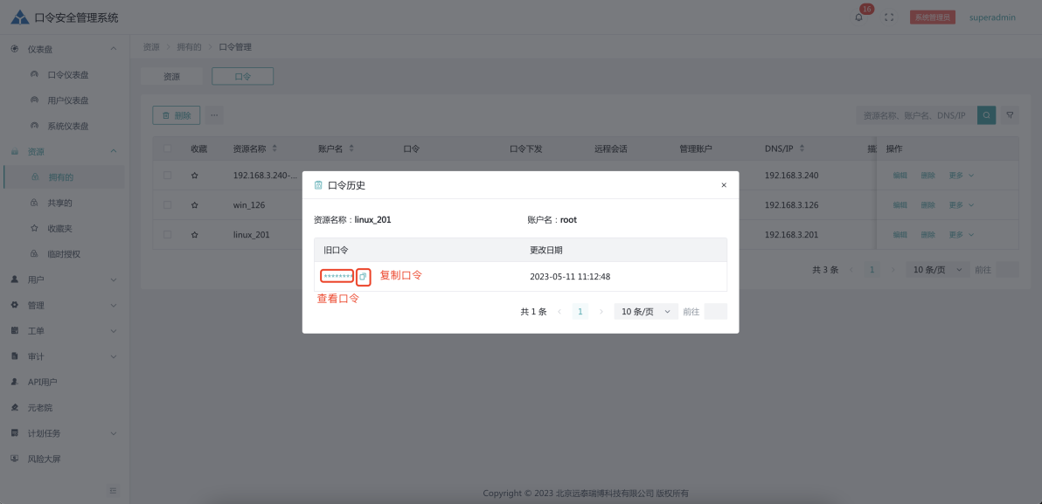
Task: Expand the 工单 sidebar menu
Action: click(61, 331)
